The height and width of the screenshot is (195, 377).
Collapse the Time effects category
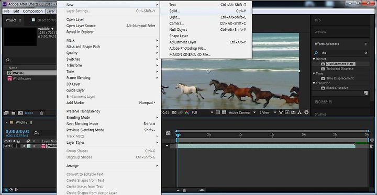tap(314, 74)
